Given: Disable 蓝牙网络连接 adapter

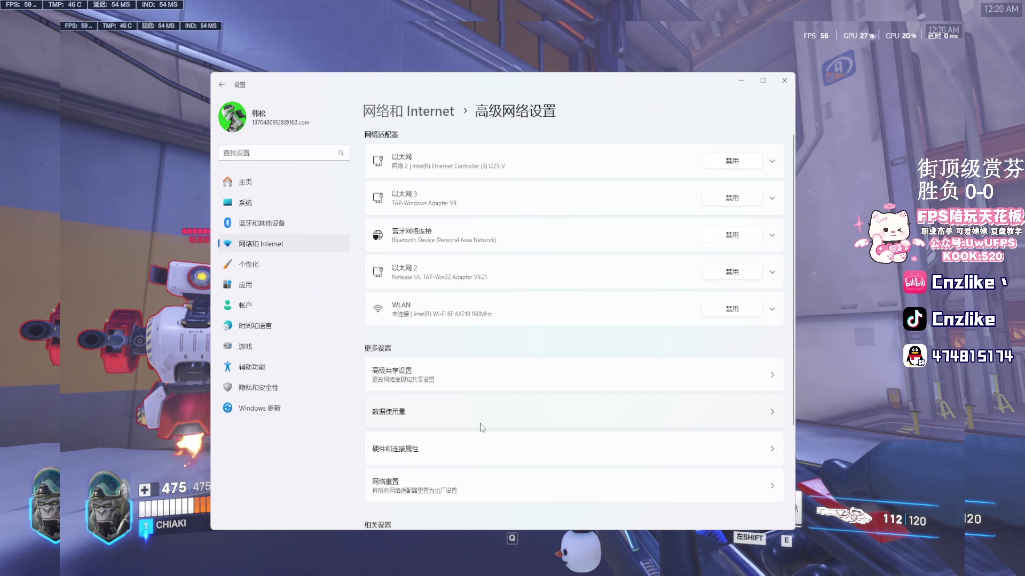Looking at the screenshot, I should point(732,235).
